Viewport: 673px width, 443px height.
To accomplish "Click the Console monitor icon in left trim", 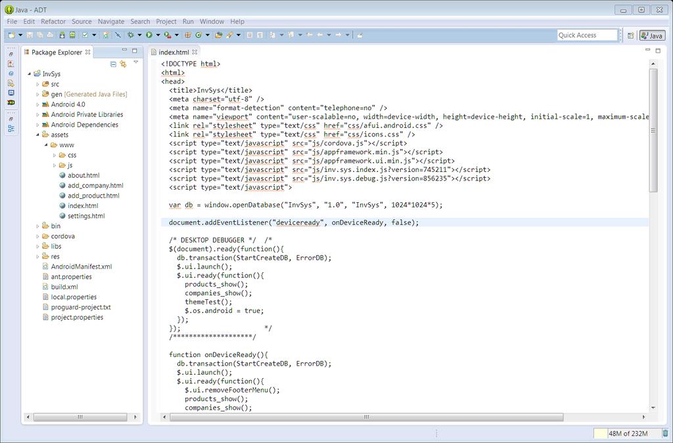I will click(11, 93).
